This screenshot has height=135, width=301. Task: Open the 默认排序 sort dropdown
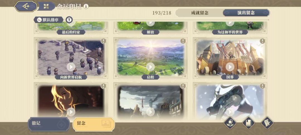point(48,19)
